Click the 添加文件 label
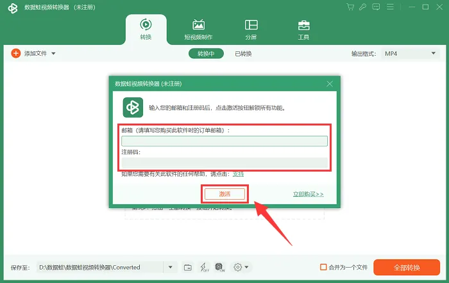This screenshot has height=283, width=449. tap(35, 53)
